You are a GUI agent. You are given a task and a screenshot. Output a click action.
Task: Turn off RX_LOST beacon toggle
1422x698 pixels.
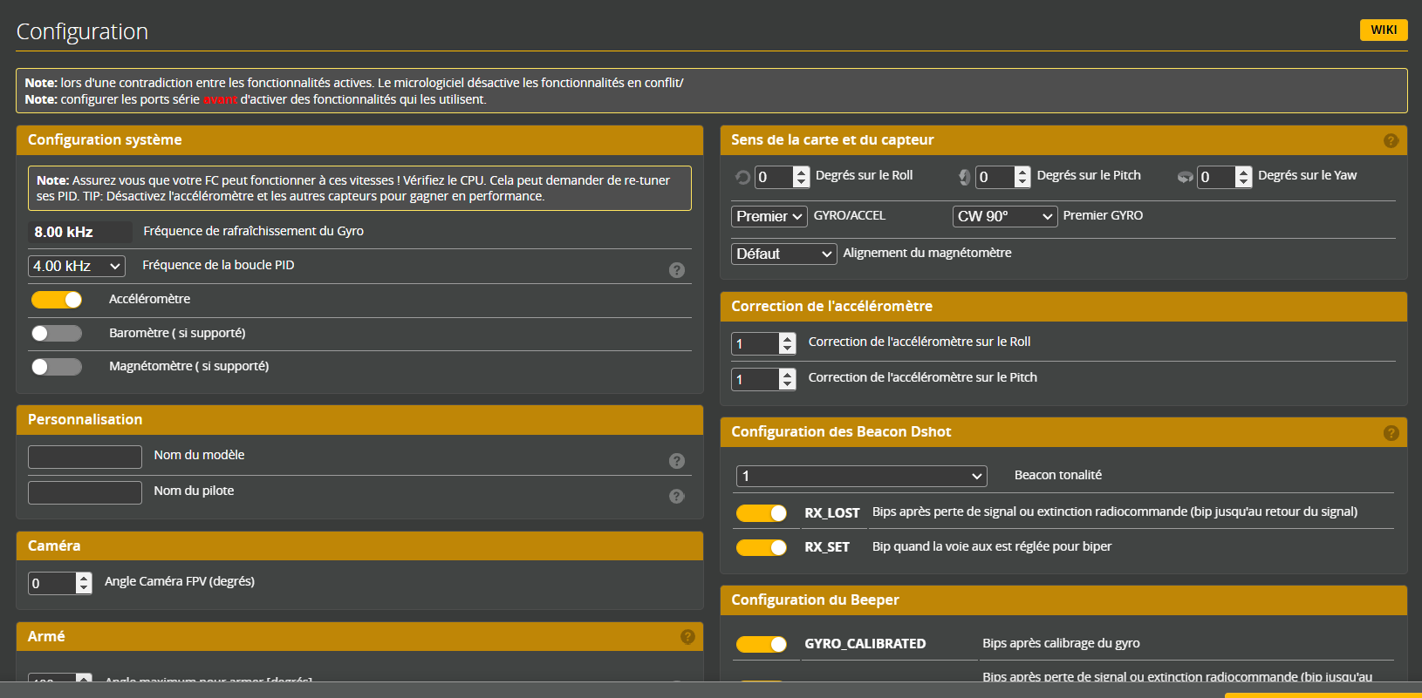pyautogui.click(x=761, y=513)
